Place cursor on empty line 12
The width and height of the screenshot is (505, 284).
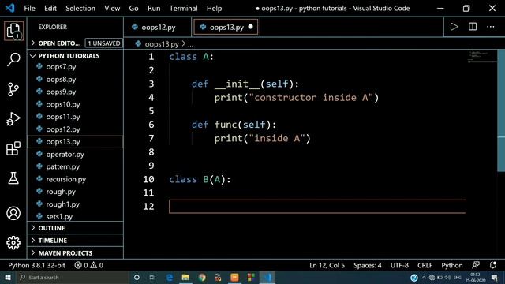tap(317, 206)
